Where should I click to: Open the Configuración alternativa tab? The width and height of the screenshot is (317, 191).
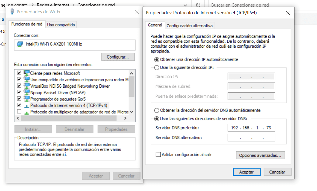(x=189, y=25)
